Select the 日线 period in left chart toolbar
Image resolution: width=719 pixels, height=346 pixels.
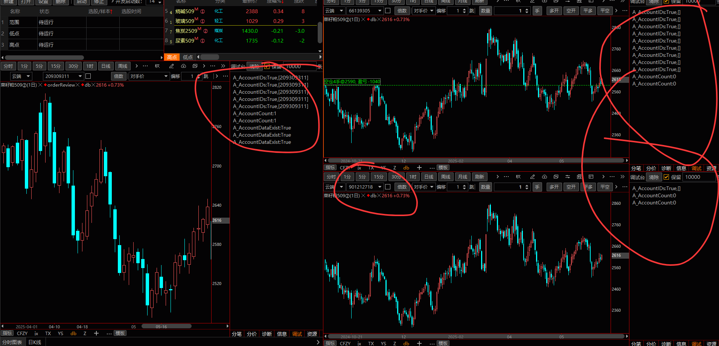pos(106,66)
